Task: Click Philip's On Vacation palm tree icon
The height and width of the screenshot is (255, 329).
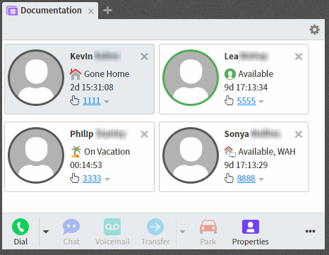Action: (76, 152)
